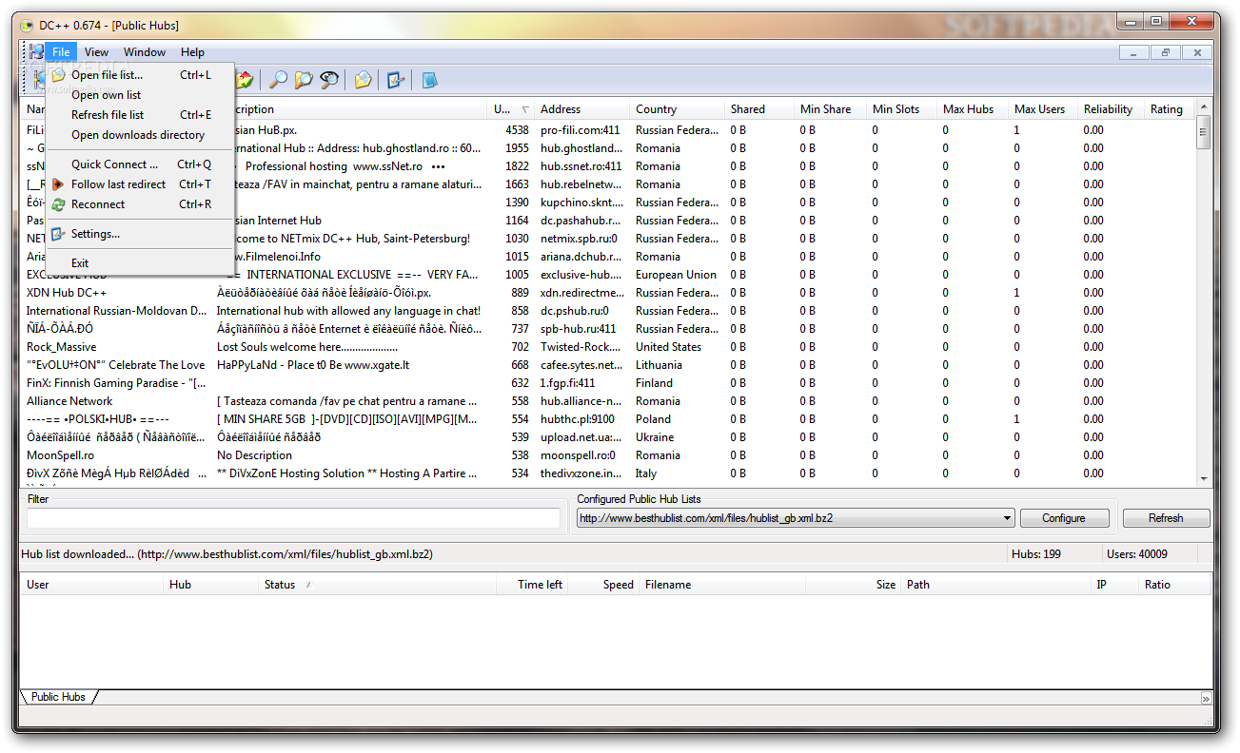Open Settings via the toolbar icon
Image resolution: width=1240 pixels, height=753 pixels.
[396, 80]
